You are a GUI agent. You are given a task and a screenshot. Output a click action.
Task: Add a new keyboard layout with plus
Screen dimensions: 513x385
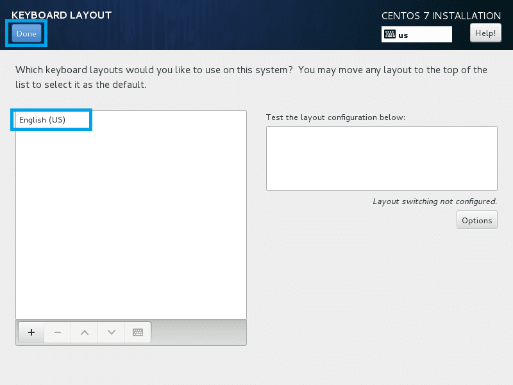click(x=31, y=332)
